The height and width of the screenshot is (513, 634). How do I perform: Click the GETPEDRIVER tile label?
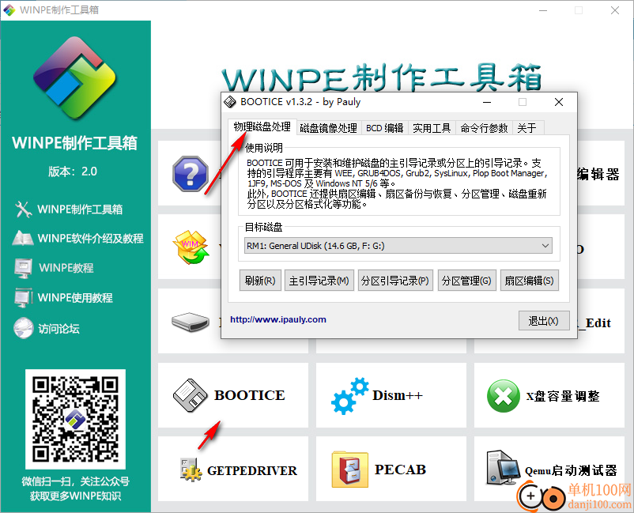252,471
